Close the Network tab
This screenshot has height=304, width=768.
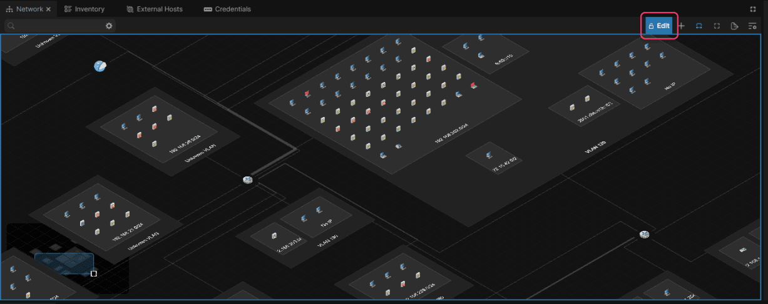click(49, 9)
